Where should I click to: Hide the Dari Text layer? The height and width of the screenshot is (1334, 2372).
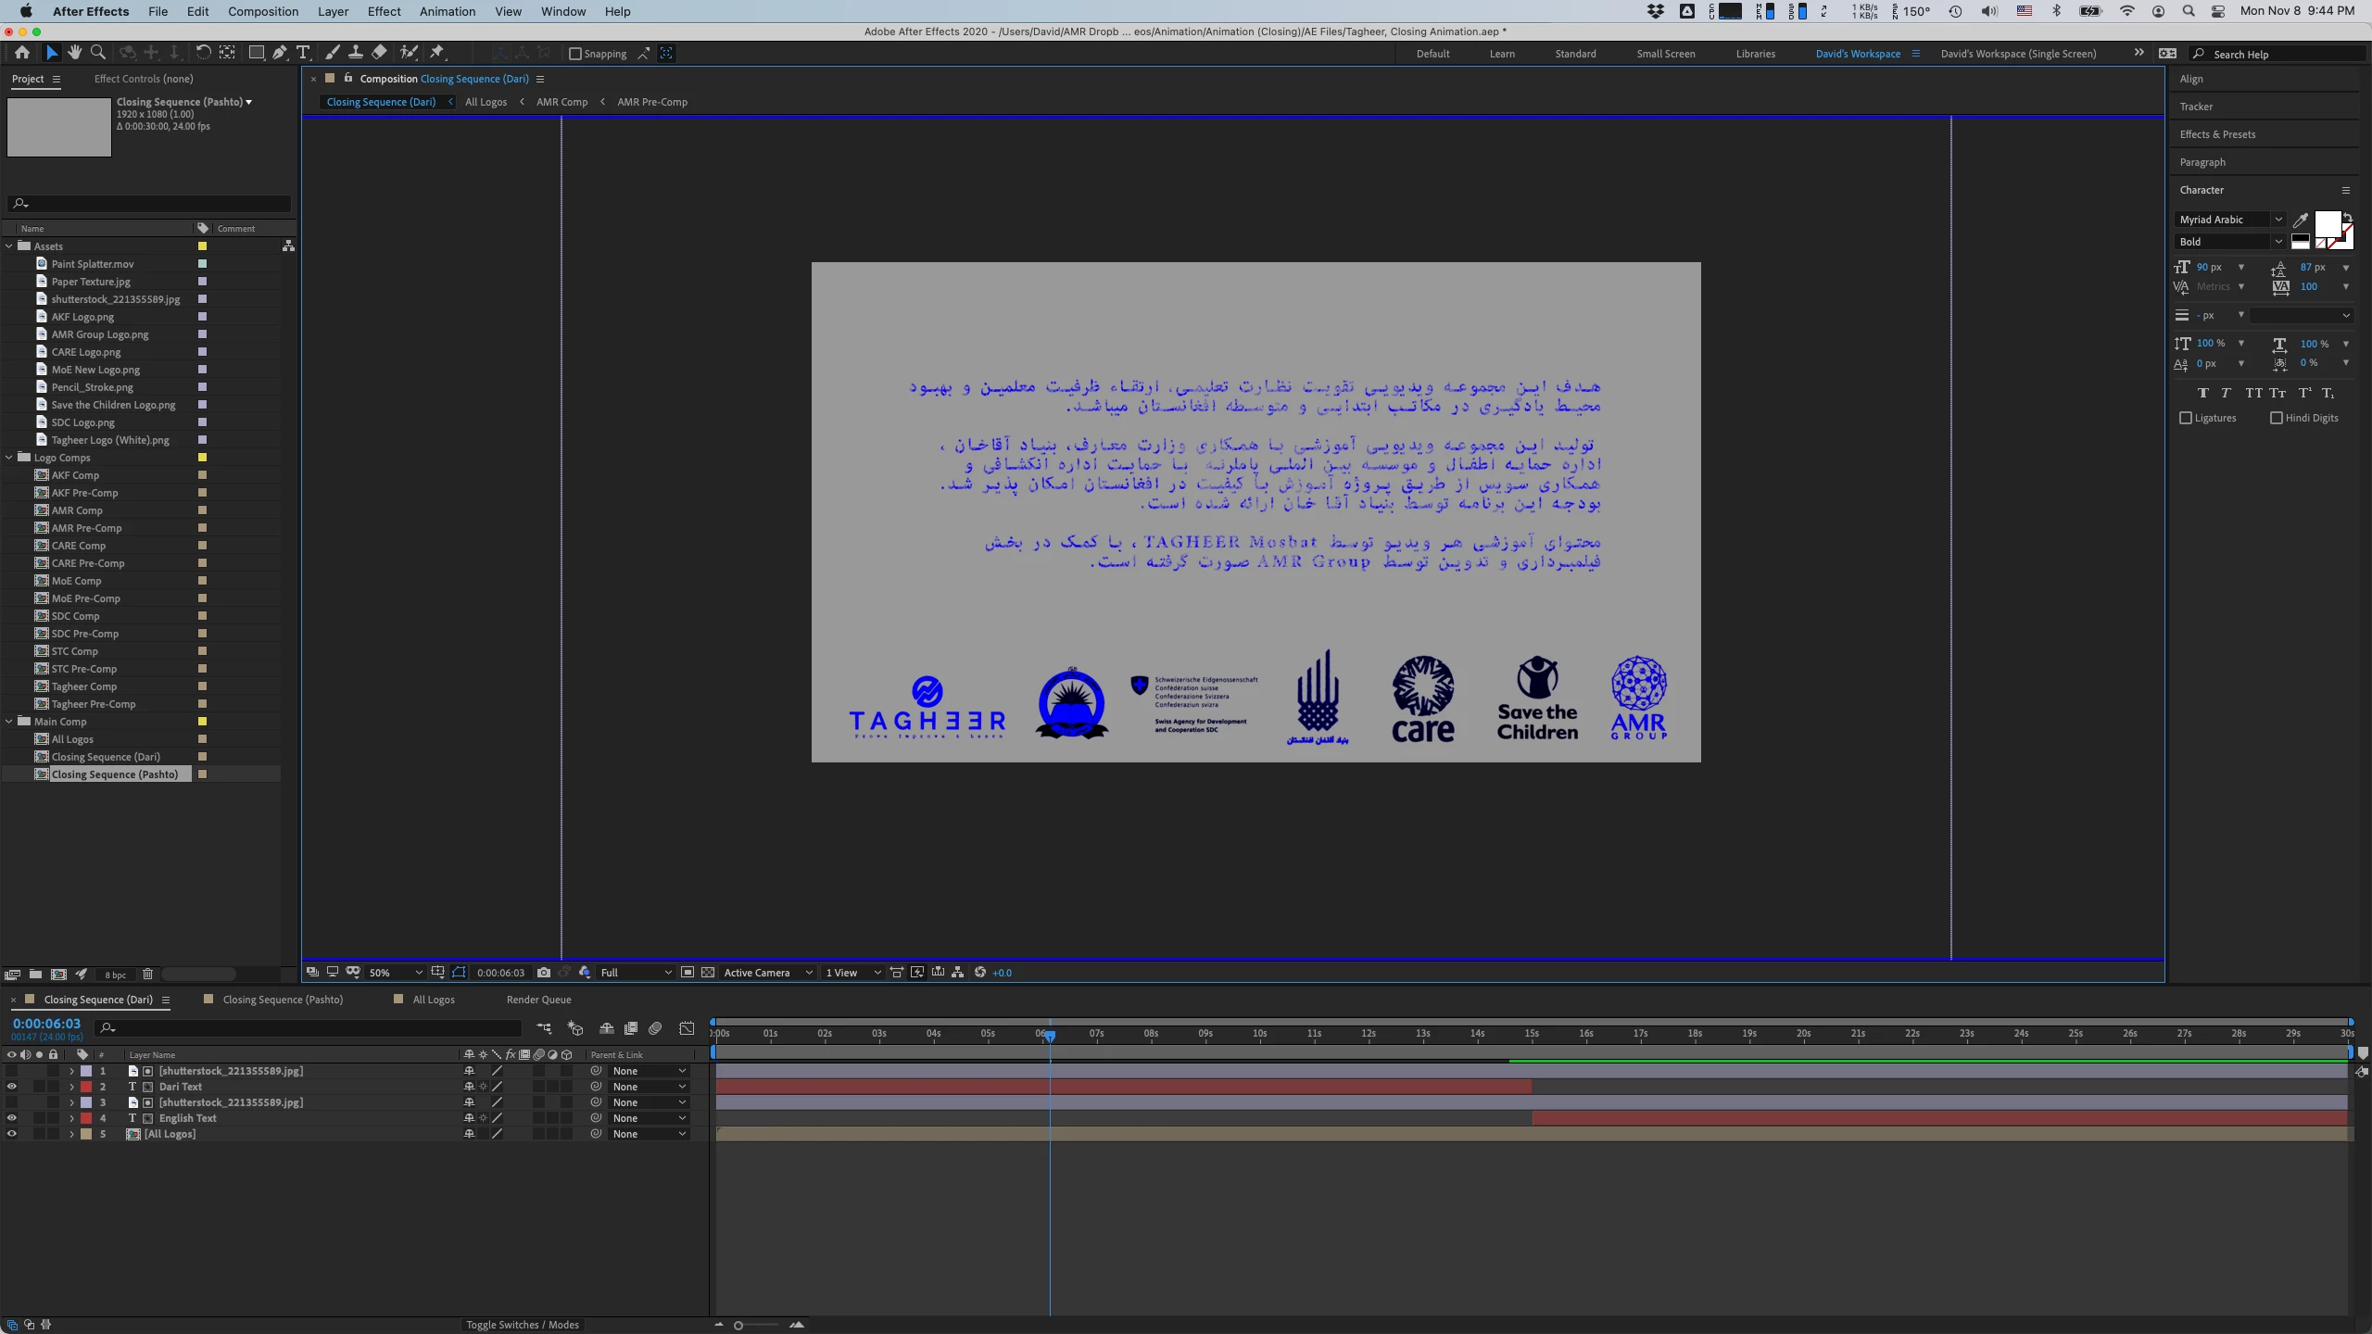[11, 1087]
